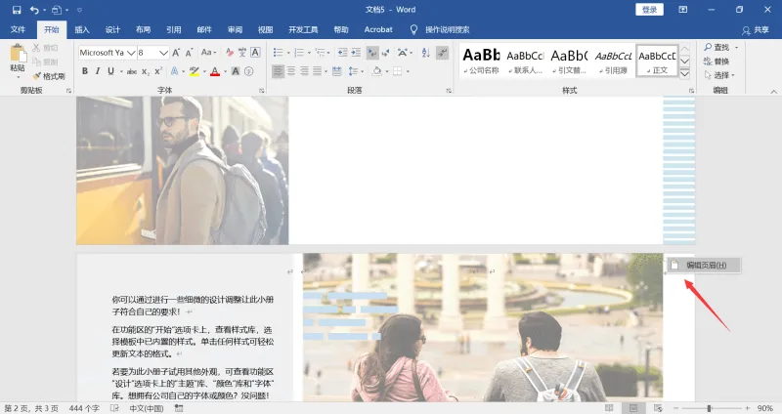Toggle Print Layout view in the status bar
The height and width of the screenshot is (414, 782).
click(x=633, y=408)
